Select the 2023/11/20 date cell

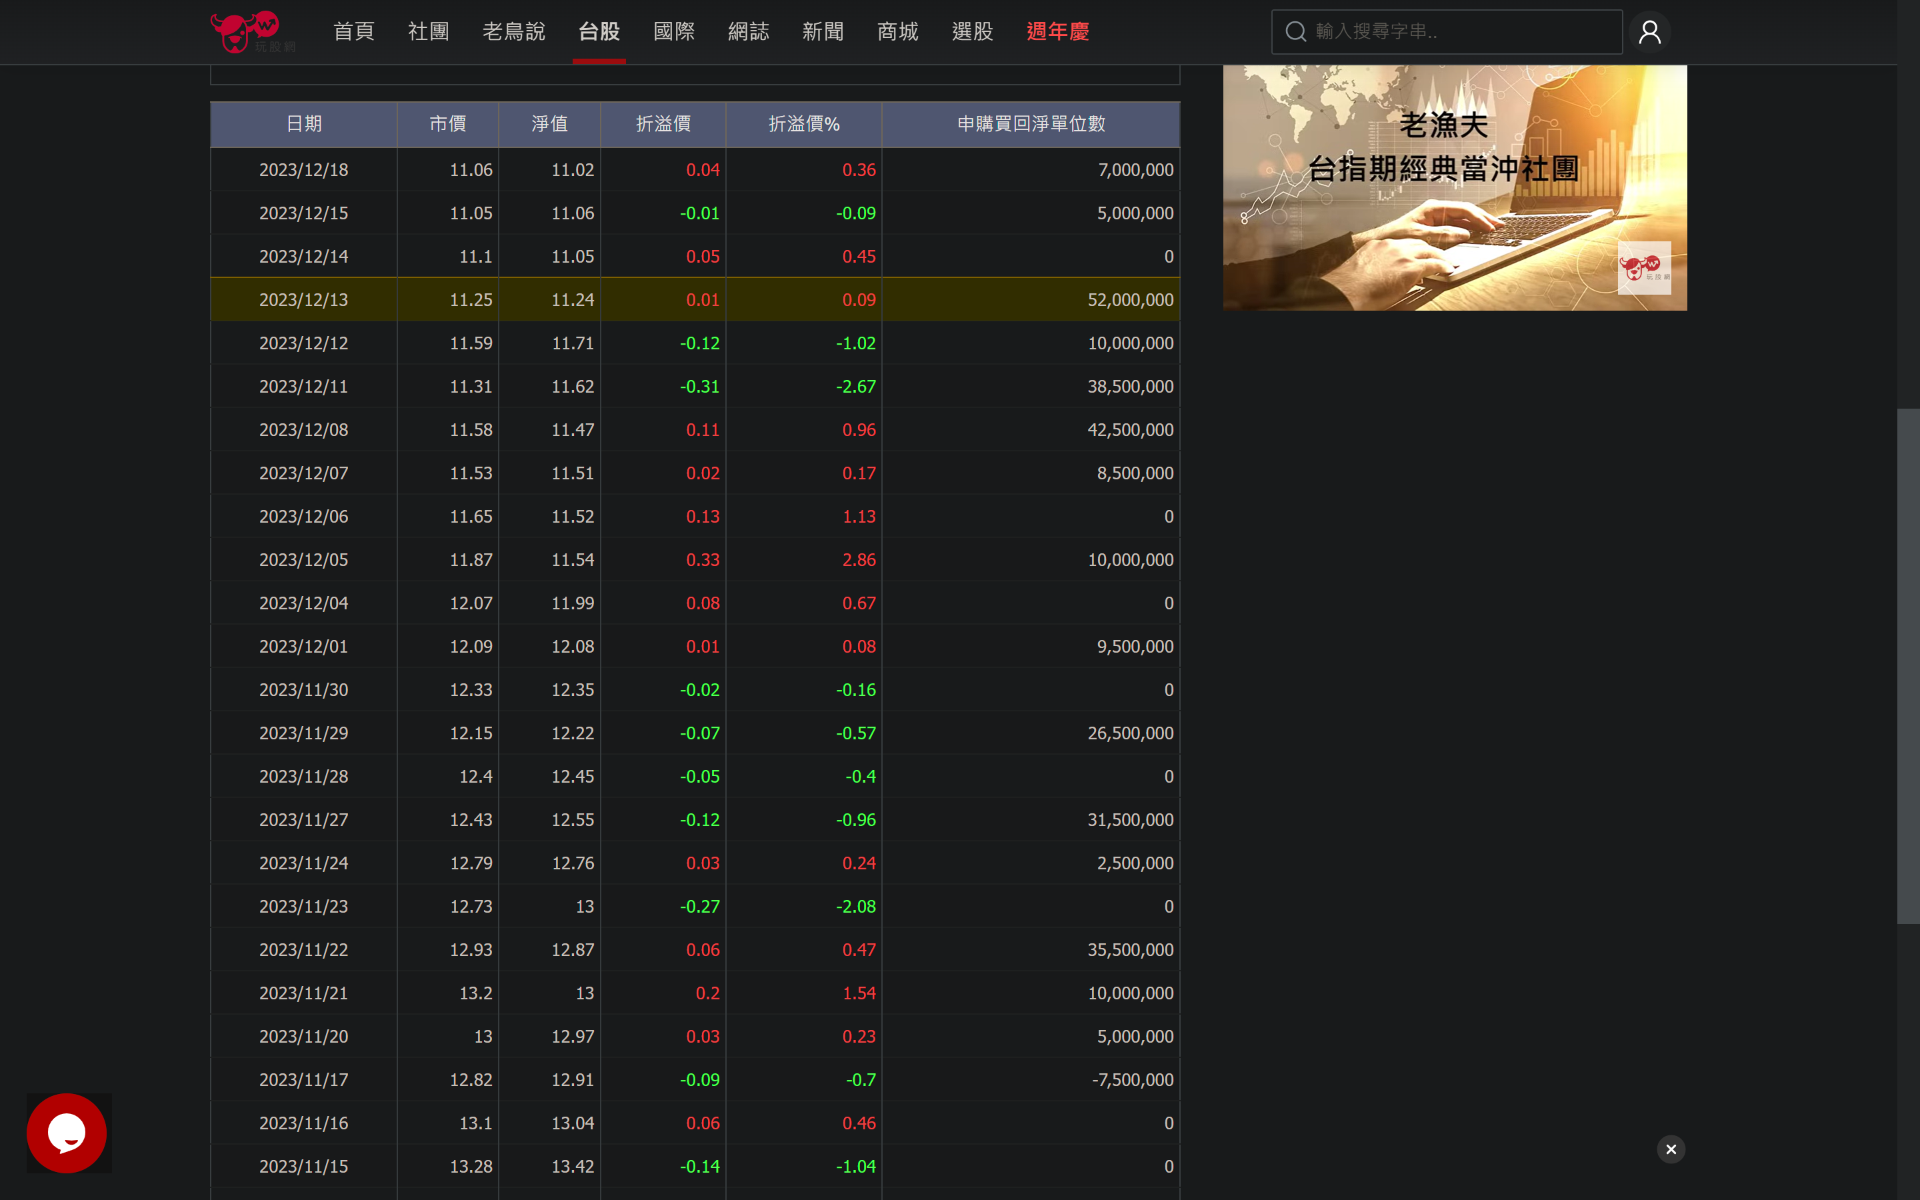click(304, 1037)
